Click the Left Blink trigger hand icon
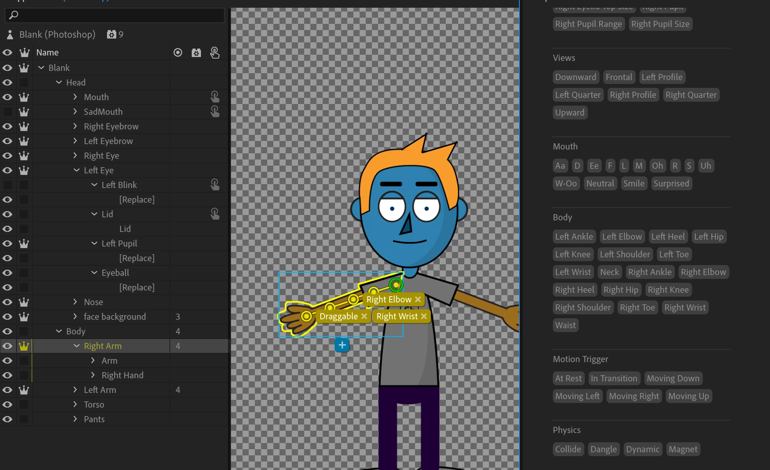This screenshot has height=470, width=770. (x=215, y=185)
